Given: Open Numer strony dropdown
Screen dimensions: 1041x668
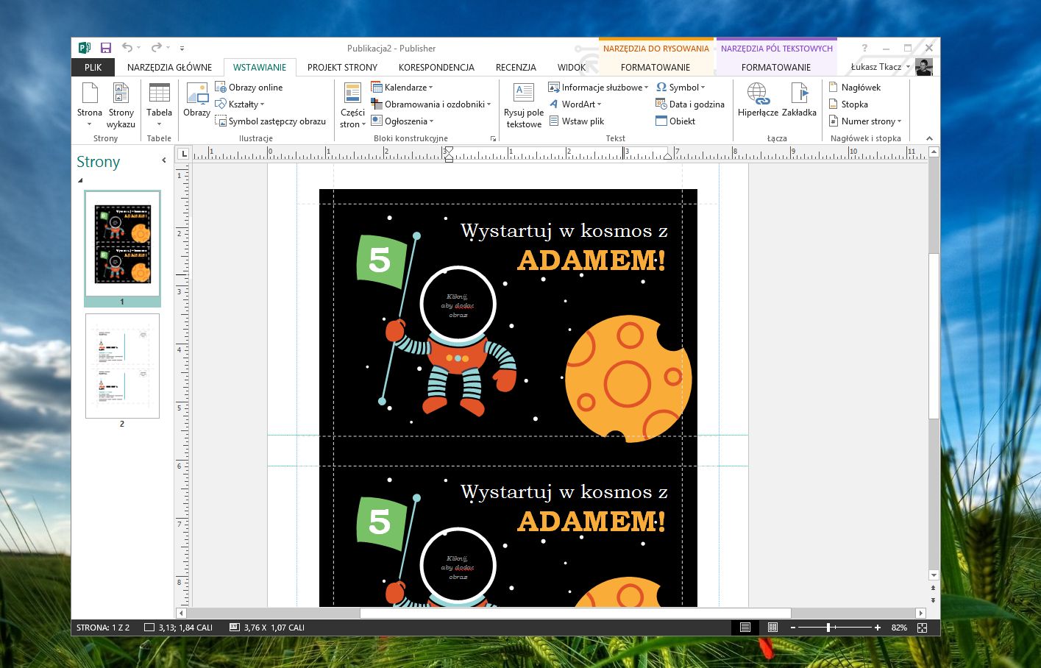Looking at the screenshot, I should click(865, 121).
